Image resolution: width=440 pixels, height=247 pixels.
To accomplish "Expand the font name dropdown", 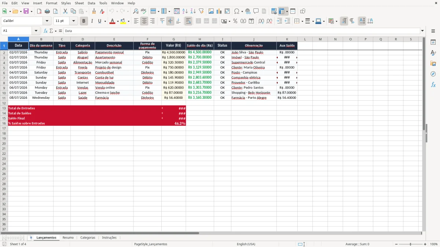I will point(47,21).
